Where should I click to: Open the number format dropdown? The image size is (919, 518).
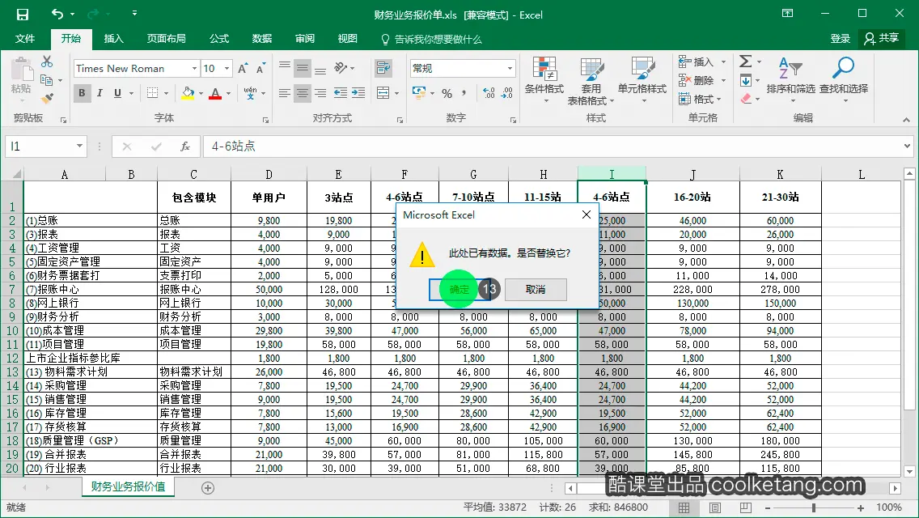click(510, 69)
